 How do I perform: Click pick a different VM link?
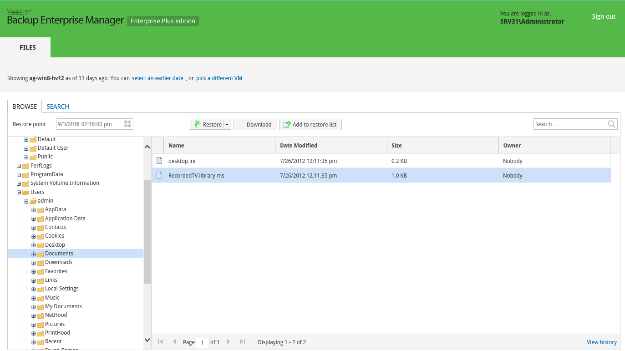(x=219, y=78)
